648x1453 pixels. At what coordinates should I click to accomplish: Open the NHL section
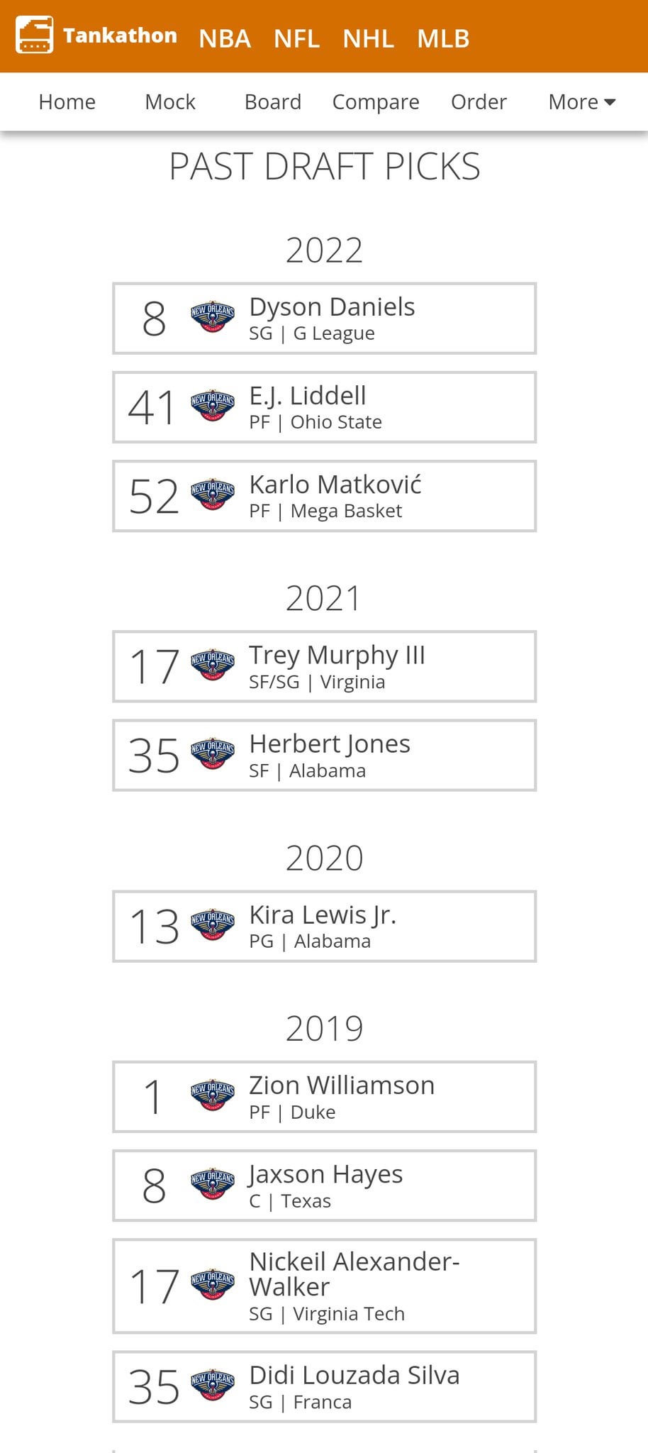click(x=368, y=38)
